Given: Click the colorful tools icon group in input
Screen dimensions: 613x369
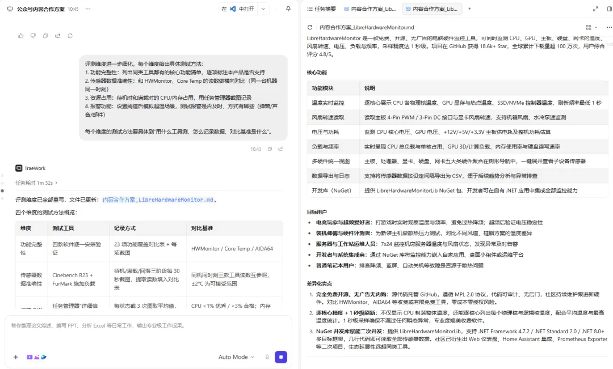Looking at the screenshot, I should 36,357.
